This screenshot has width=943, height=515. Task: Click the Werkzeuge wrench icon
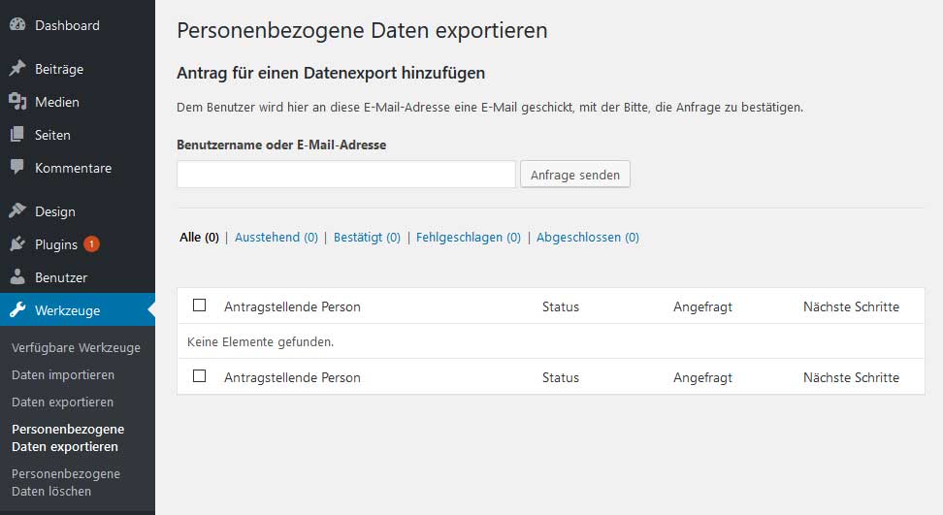click(17, 310)
